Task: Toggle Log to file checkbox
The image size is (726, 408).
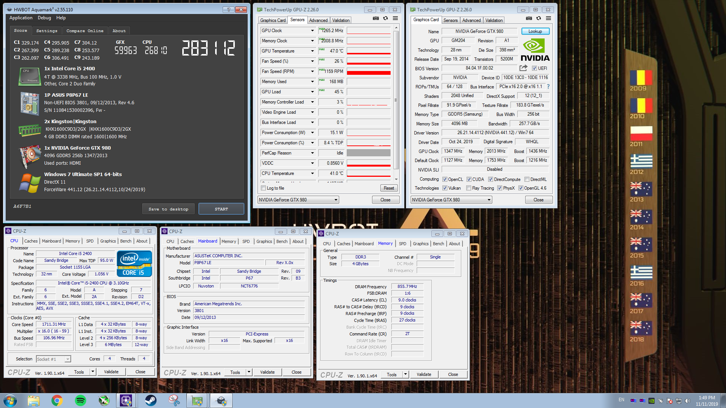Action: [x=264, y=188]
